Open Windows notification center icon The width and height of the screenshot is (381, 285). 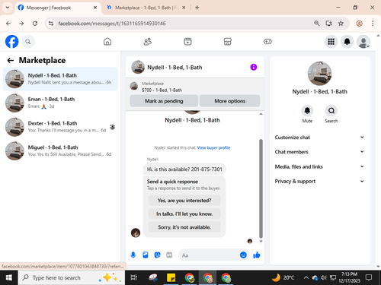click(369, 277)
